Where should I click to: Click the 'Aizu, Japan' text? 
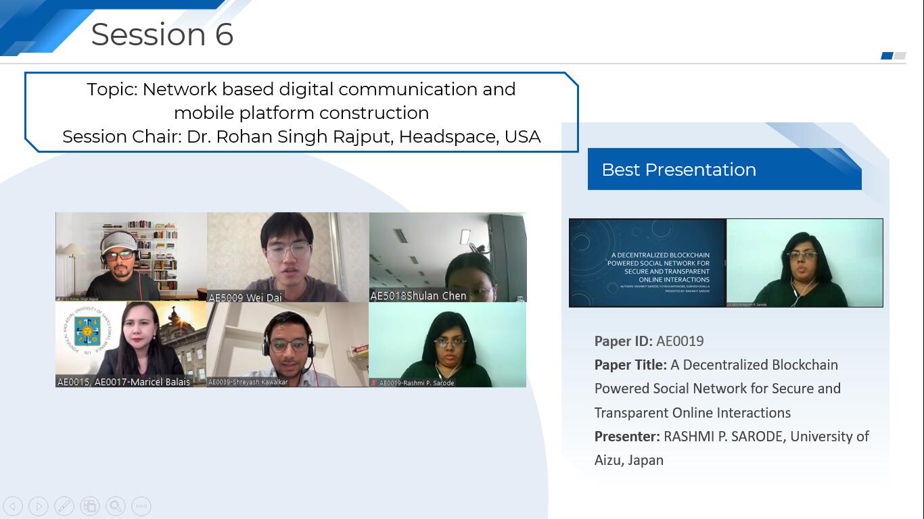pos(629,460)
